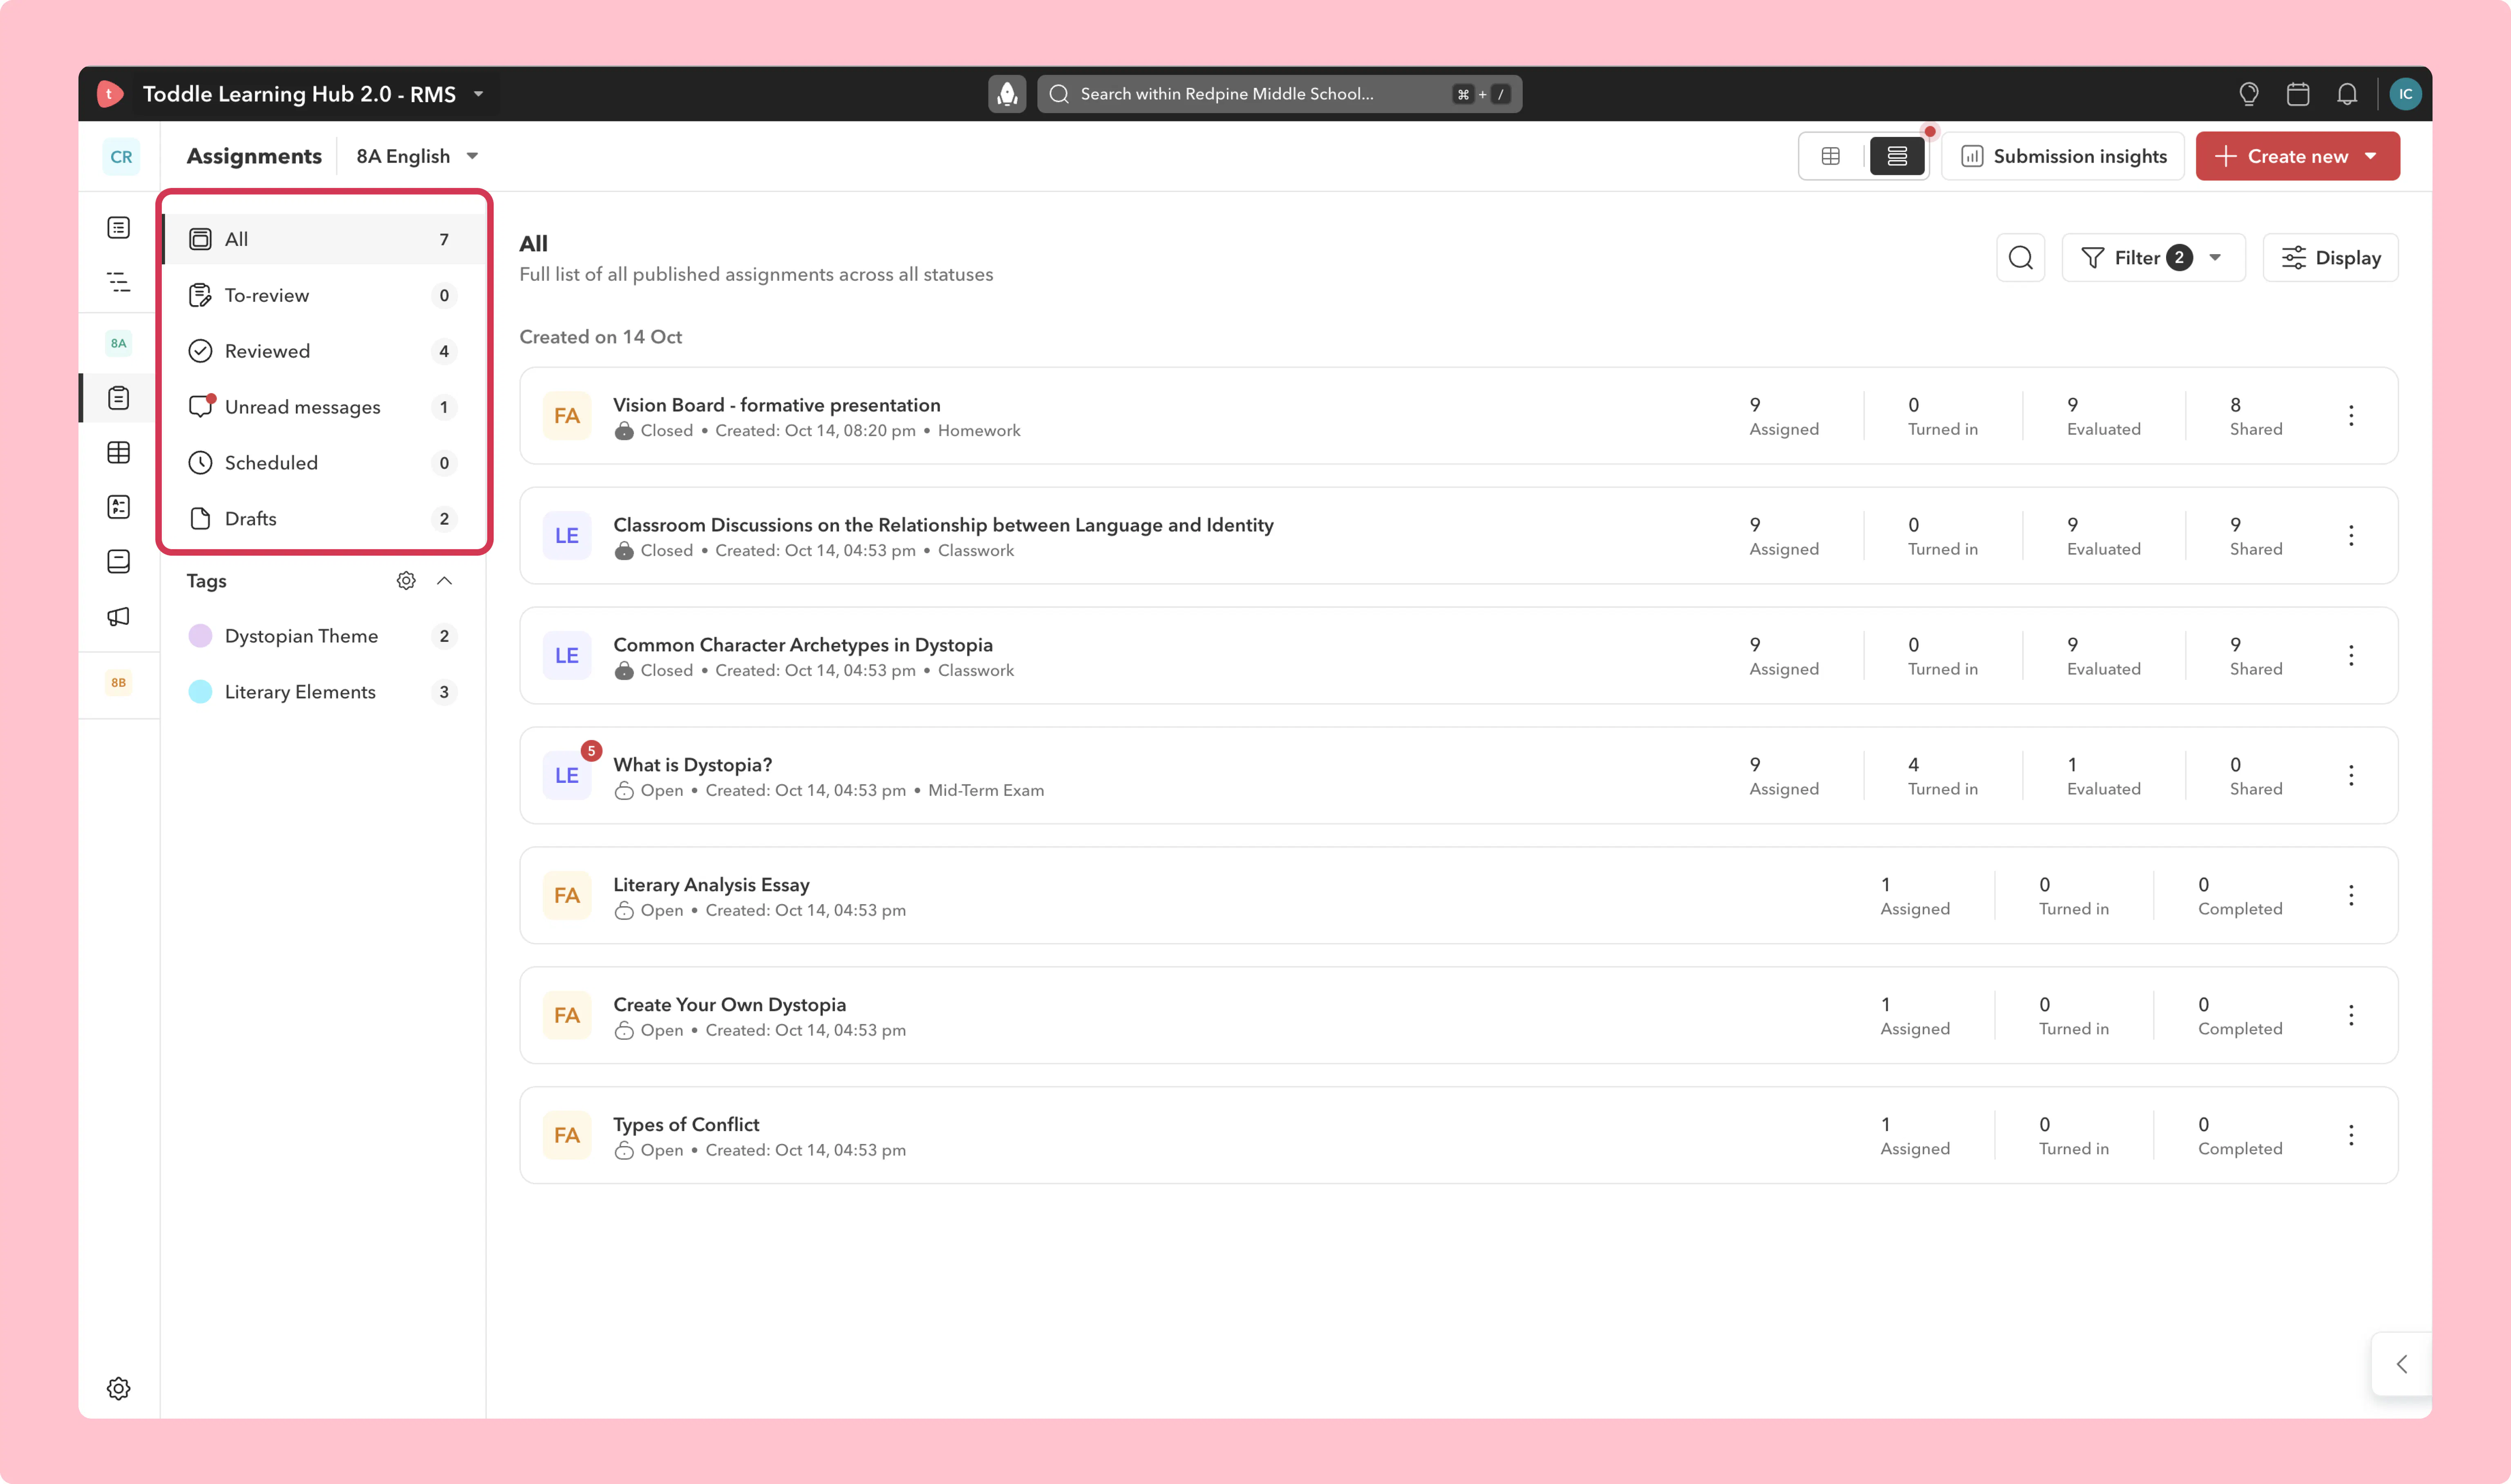Screen dimensions: 2511x1484
Task: Click the LE badge on What is Dystopia? row
Action: tap(567, 776)
